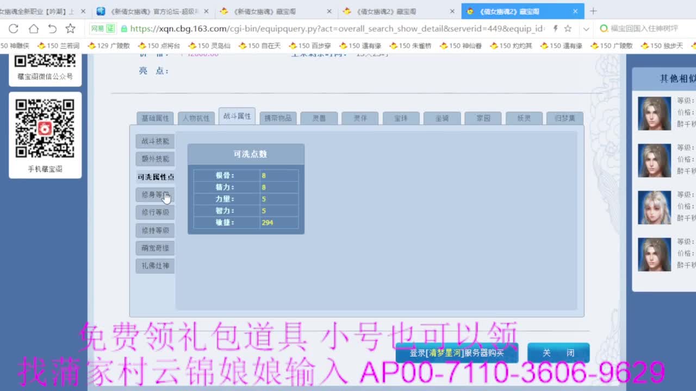The height and width of the screenshot is (391, 696).
Task: Open the 归梦集 tab
Action: [565, 118]
